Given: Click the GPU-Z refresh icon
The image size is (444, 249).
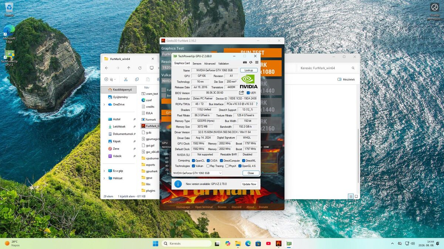Looking at the screenshot, I should click(x=250, y=62).
